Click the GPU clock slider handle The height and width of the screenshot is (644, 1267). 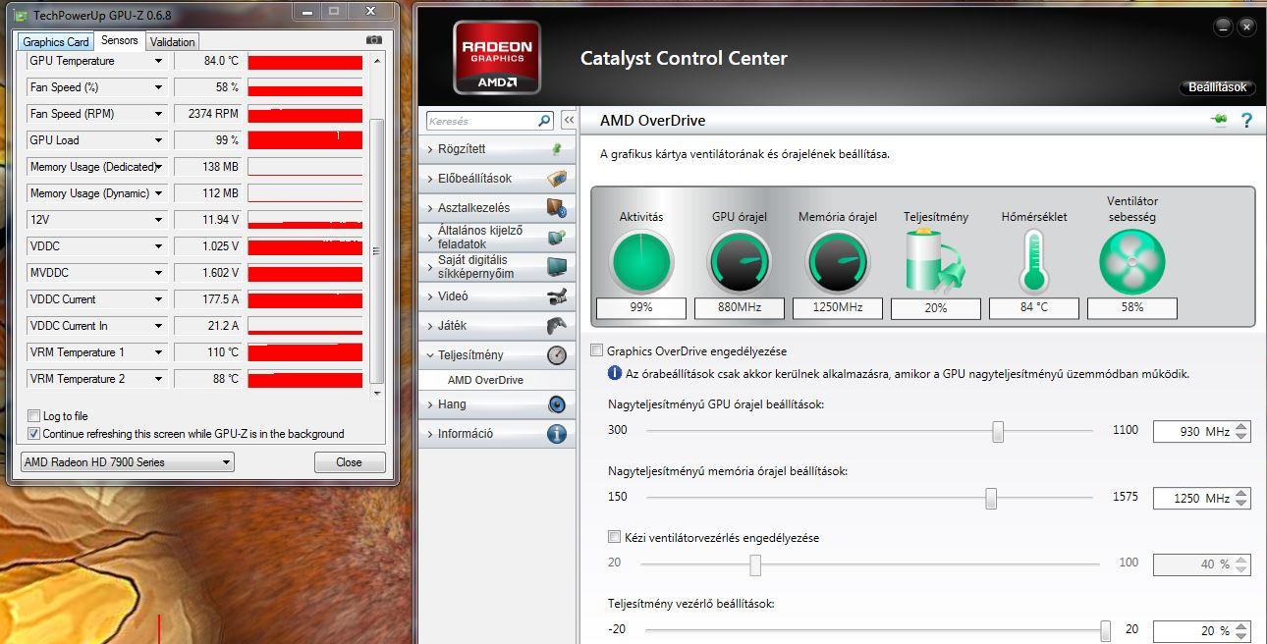coord(998,431)
